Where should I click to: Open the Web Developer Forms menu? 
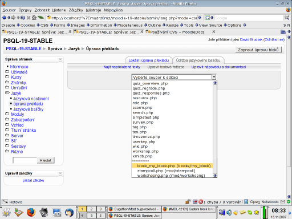tap(59, 25)
